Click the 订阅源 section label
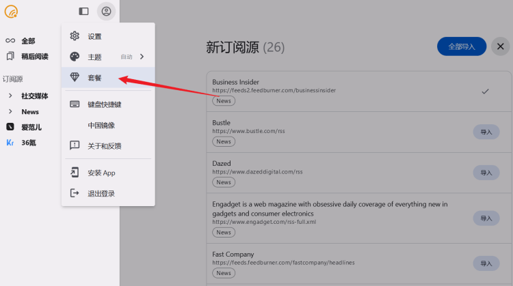The height and width of the screenshot is (286, 513). (13, 79)
